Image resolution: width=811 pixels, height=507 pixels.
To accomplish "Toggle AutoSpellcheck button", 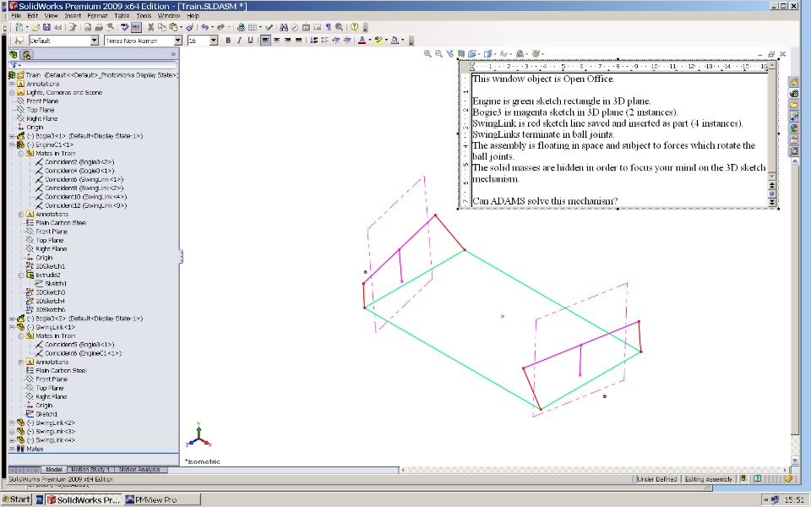I will pos(136,27).
